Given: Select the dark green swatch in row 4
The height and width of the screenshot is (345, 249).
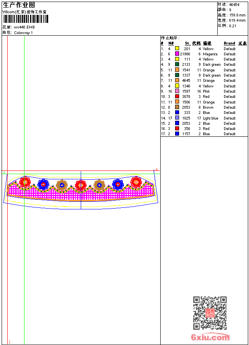Looking at the screenshot, I should 177,64.
